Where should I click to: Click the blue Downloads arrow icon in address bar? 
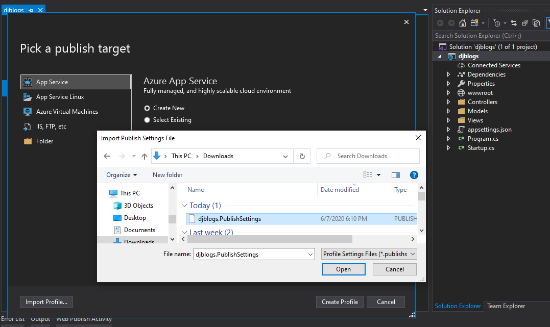(x=157, y=156)
